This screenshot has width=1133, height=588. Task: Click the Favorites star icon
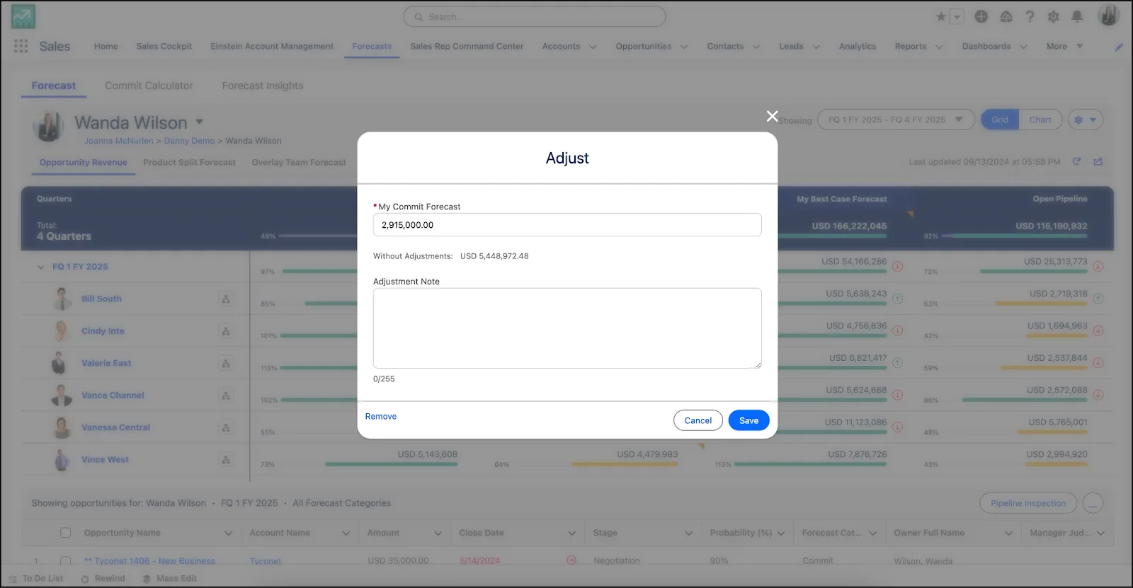point(941,16)
